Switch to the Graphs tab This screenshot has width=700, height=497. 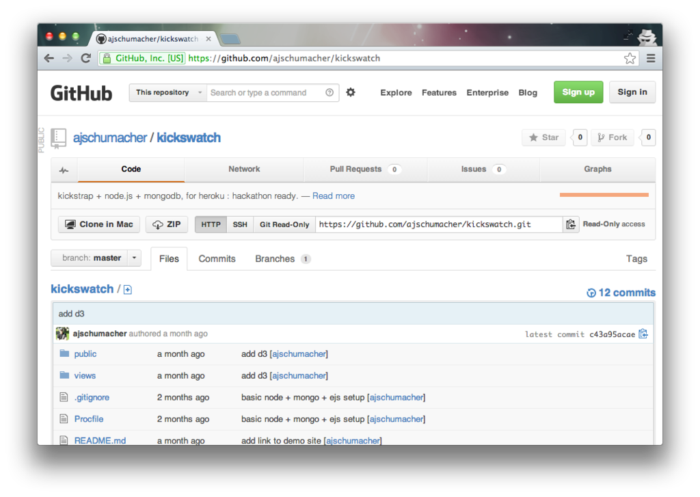(x=597, y=170)
